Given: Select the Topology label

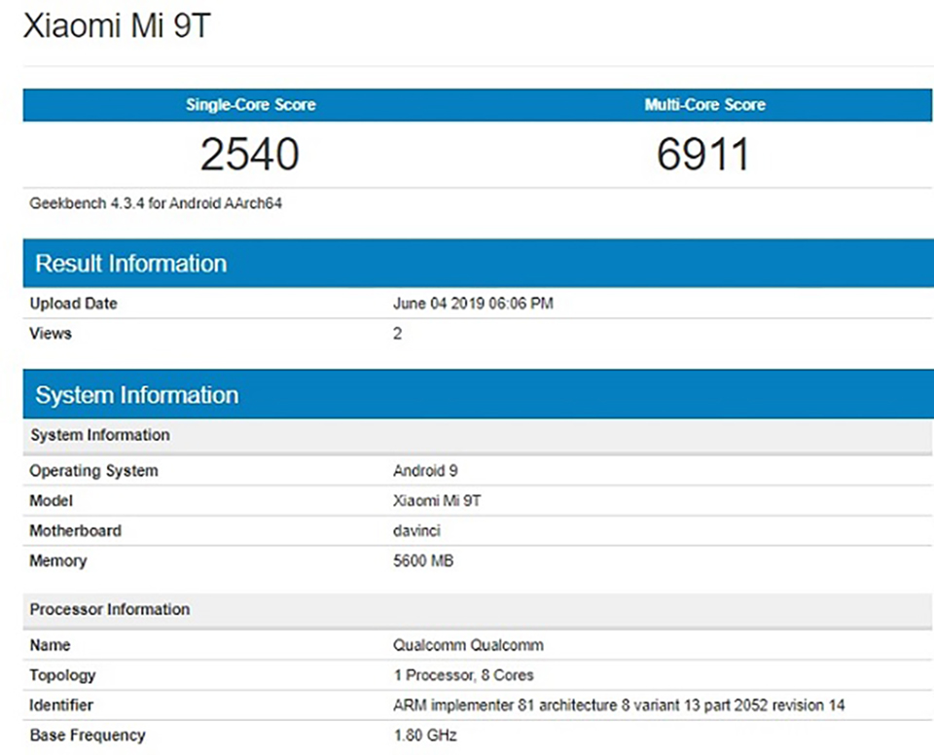Looking at the screenshot, I should pyautogui.click(x=62, y=675).
